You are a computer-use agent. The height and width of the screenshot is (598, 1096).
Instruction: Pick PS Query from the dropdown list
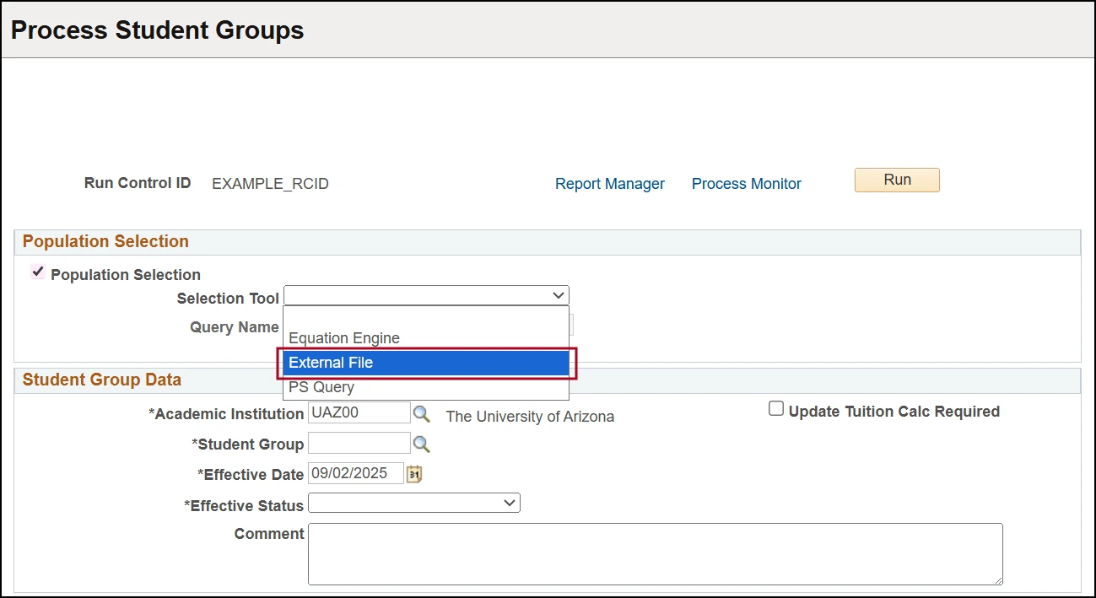(426, 387)
